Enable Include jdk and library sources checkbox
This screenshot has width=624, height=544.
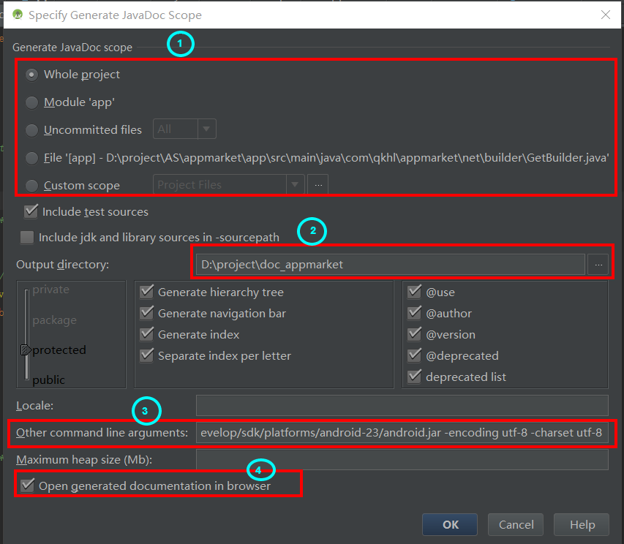(27, 238)
